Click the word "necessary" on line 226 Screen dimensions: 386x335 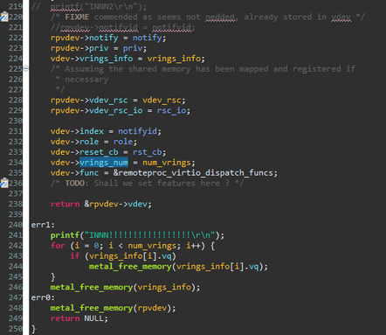[x=86, y=80]
